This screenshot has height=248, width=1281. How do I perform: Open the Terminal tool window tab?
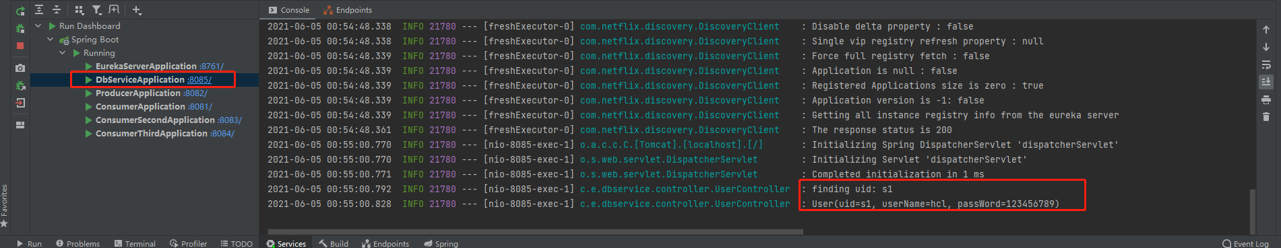tap(135, 243)
